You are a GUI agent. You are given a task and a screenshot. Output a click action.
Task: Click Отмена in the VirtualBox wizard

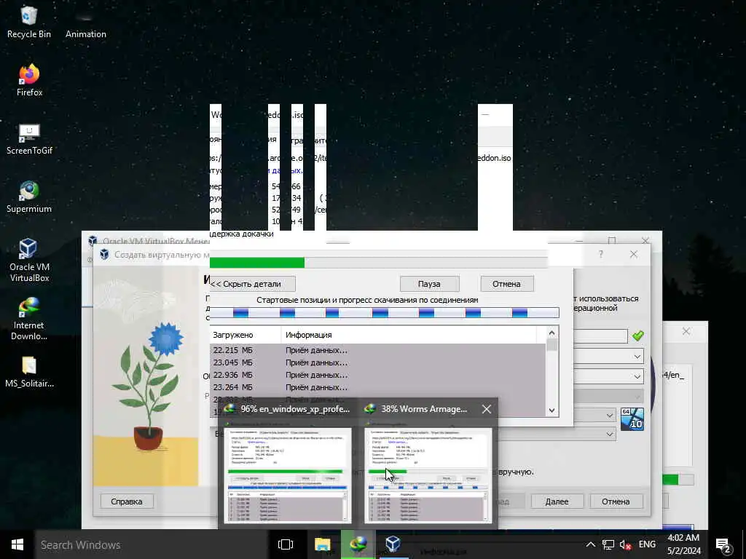pos(616,501)
